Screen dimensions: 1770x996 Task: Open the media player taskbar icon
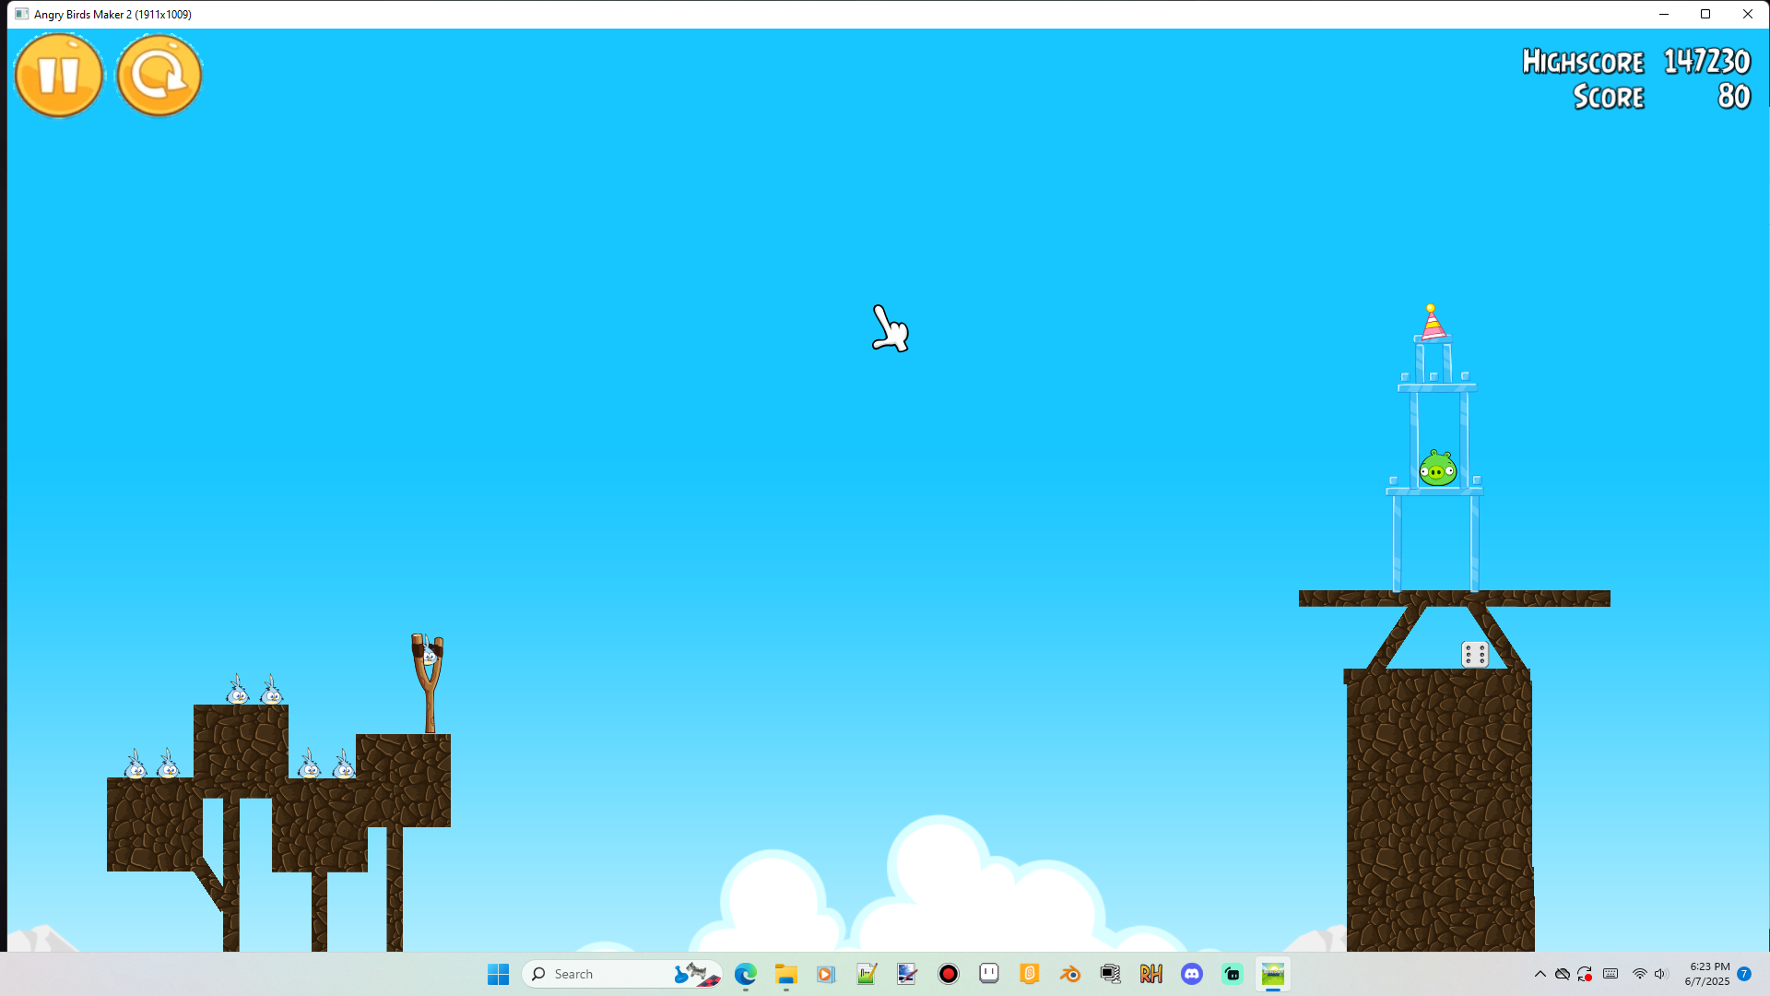[x=826, y=974]
